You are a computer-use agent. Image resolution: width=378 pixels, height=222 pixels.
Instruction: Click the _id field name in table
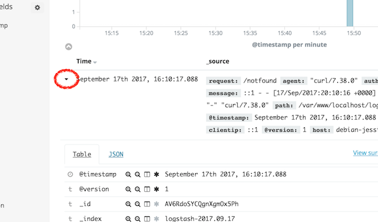pos(85,204)
